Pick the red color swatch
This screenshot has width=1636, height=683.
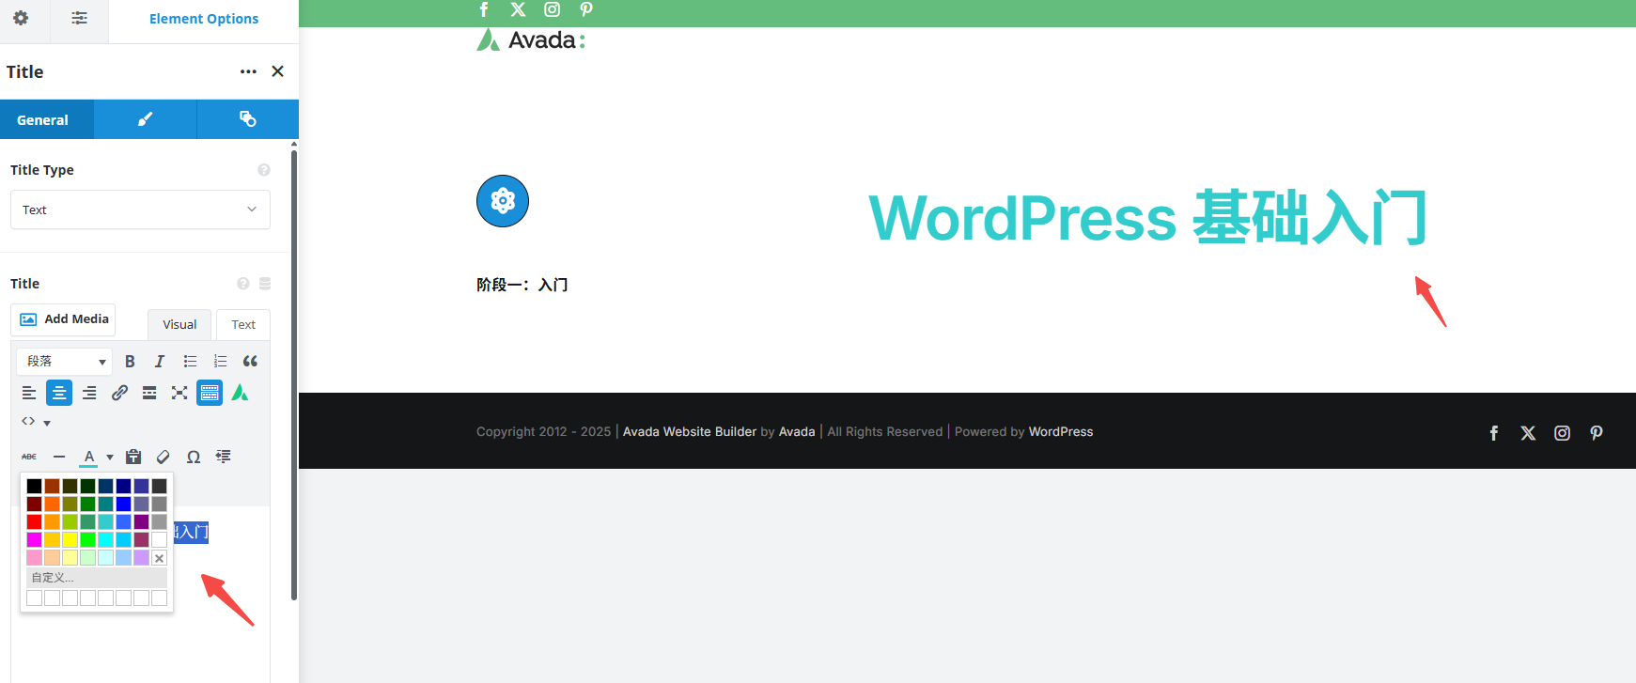(34, 521)
